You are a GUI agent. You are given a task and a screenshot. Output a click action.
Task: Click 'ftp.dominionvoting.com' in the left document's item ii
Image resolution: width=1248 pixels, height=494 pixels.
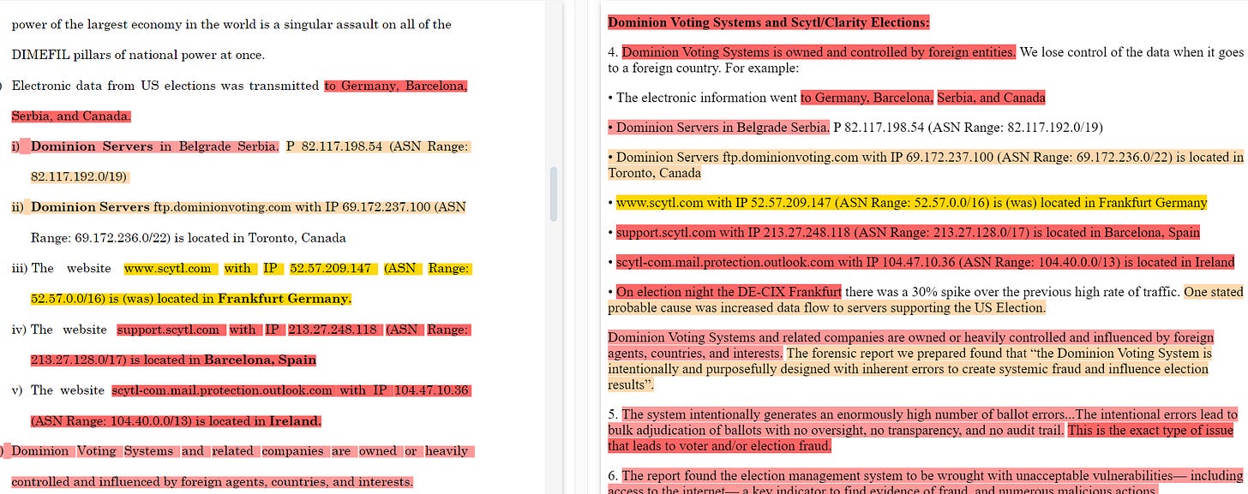pyautogui.click(x=222, y=207)
